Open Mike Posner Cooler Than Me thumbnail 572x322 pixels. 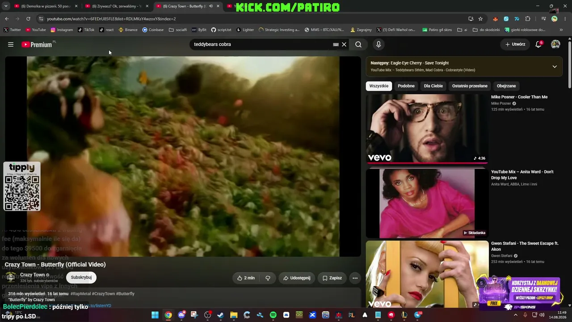pyautogui.click(x=427, y=128)
